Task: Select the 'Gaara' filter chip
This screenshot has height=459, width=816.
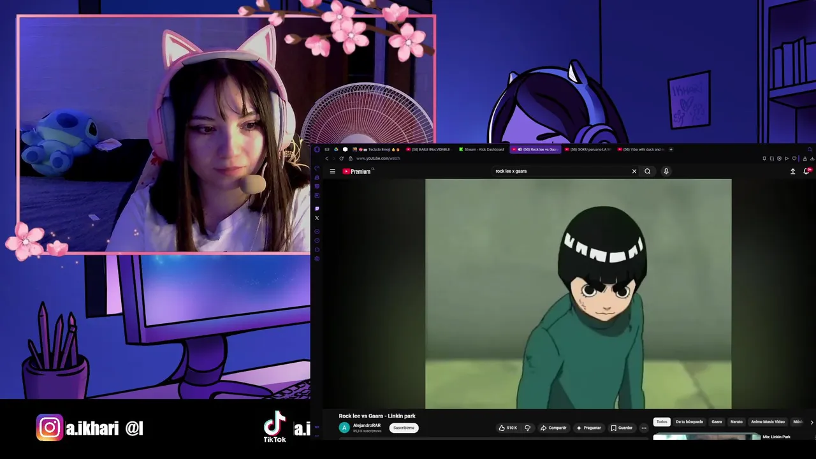Action: click(717, 421)
